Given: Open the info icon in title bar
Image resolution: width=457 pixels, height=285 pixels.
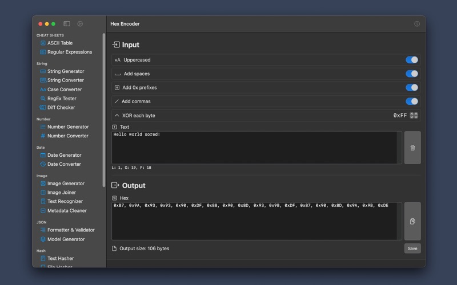Looking at the screenshot, I should pos(417,24).
